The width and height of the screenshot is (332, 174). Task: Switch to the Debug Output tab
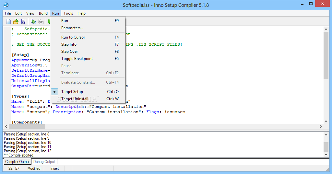(44, 162)
